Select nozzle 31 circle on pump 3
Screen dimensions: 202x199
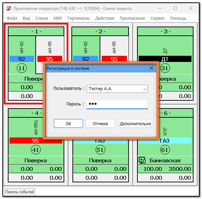(165, 68)
